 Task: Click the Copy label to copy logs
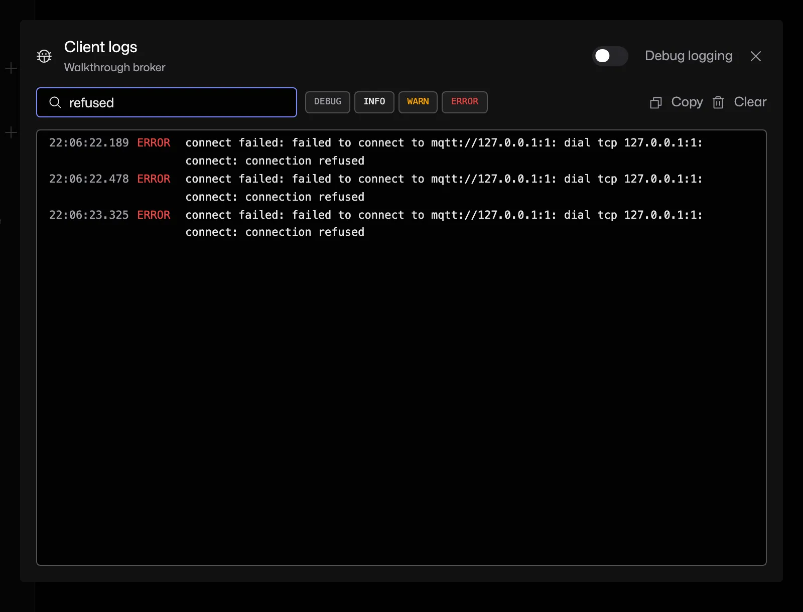687,102
